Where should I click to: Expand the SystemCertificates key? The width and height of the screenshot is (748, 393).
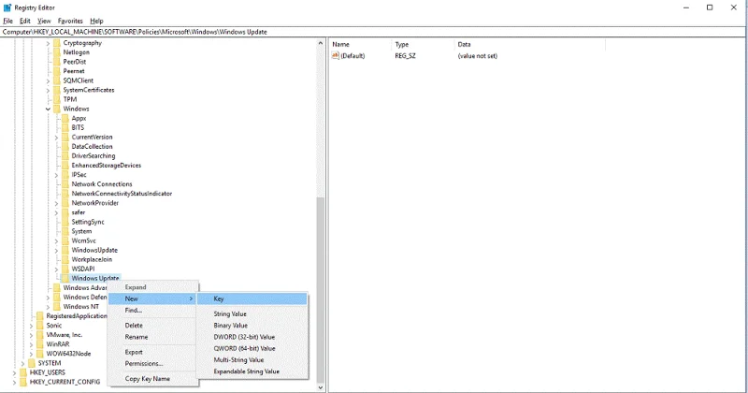point(48,90)
